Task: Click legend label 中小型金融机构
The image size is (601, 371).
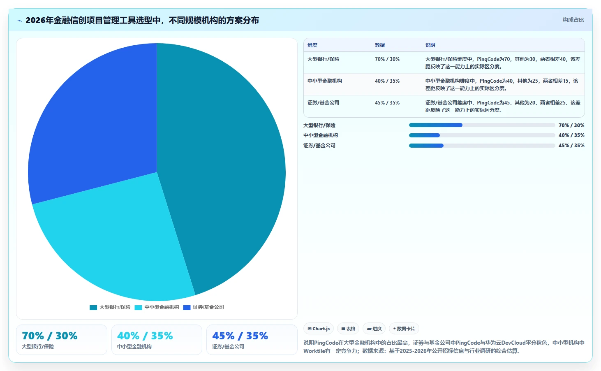Action: point(162,307)
